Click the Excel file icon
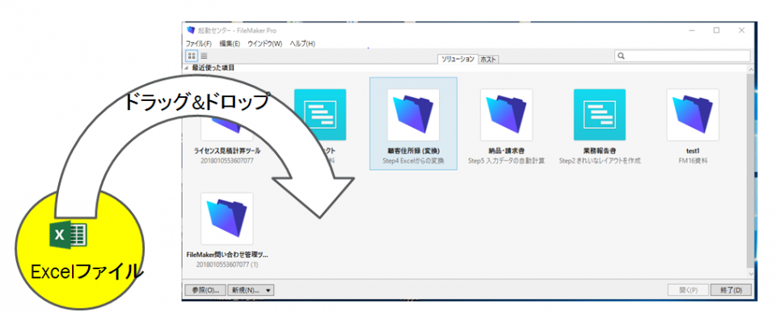The width and height of the screenshot is (776, 312). click(69, 234)
